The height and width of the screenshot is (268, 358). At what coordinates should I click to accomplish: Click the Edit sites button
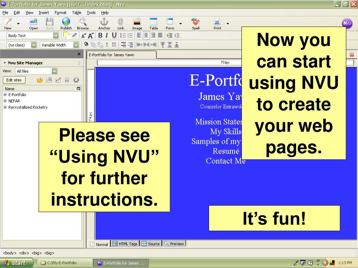coord(14,80)
